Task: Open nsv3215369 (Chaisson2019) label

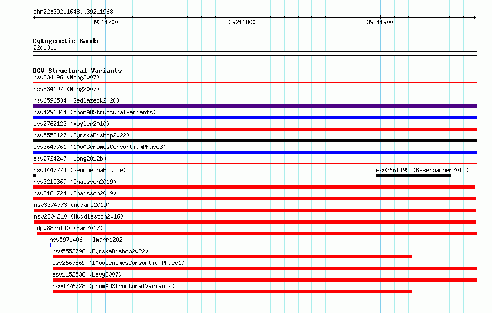Action: click(75, 182)
